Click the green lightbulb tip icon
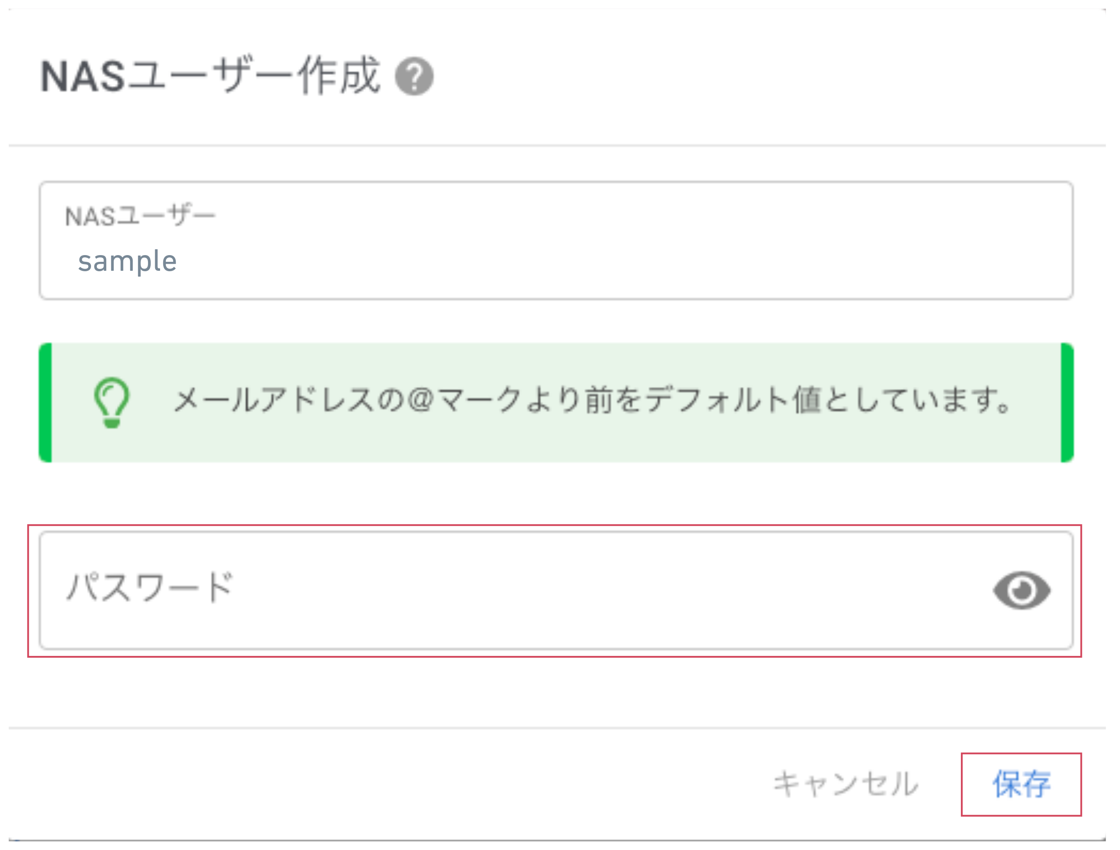Screen dimensions: 1120x850 (111, 403)
